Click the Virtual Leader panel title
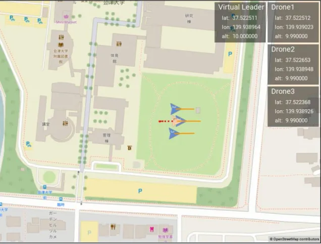 point(241,7)
